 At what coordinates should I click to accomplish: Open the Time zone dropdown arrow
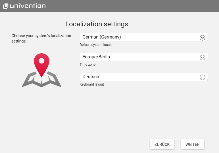[x=202, y=58]
